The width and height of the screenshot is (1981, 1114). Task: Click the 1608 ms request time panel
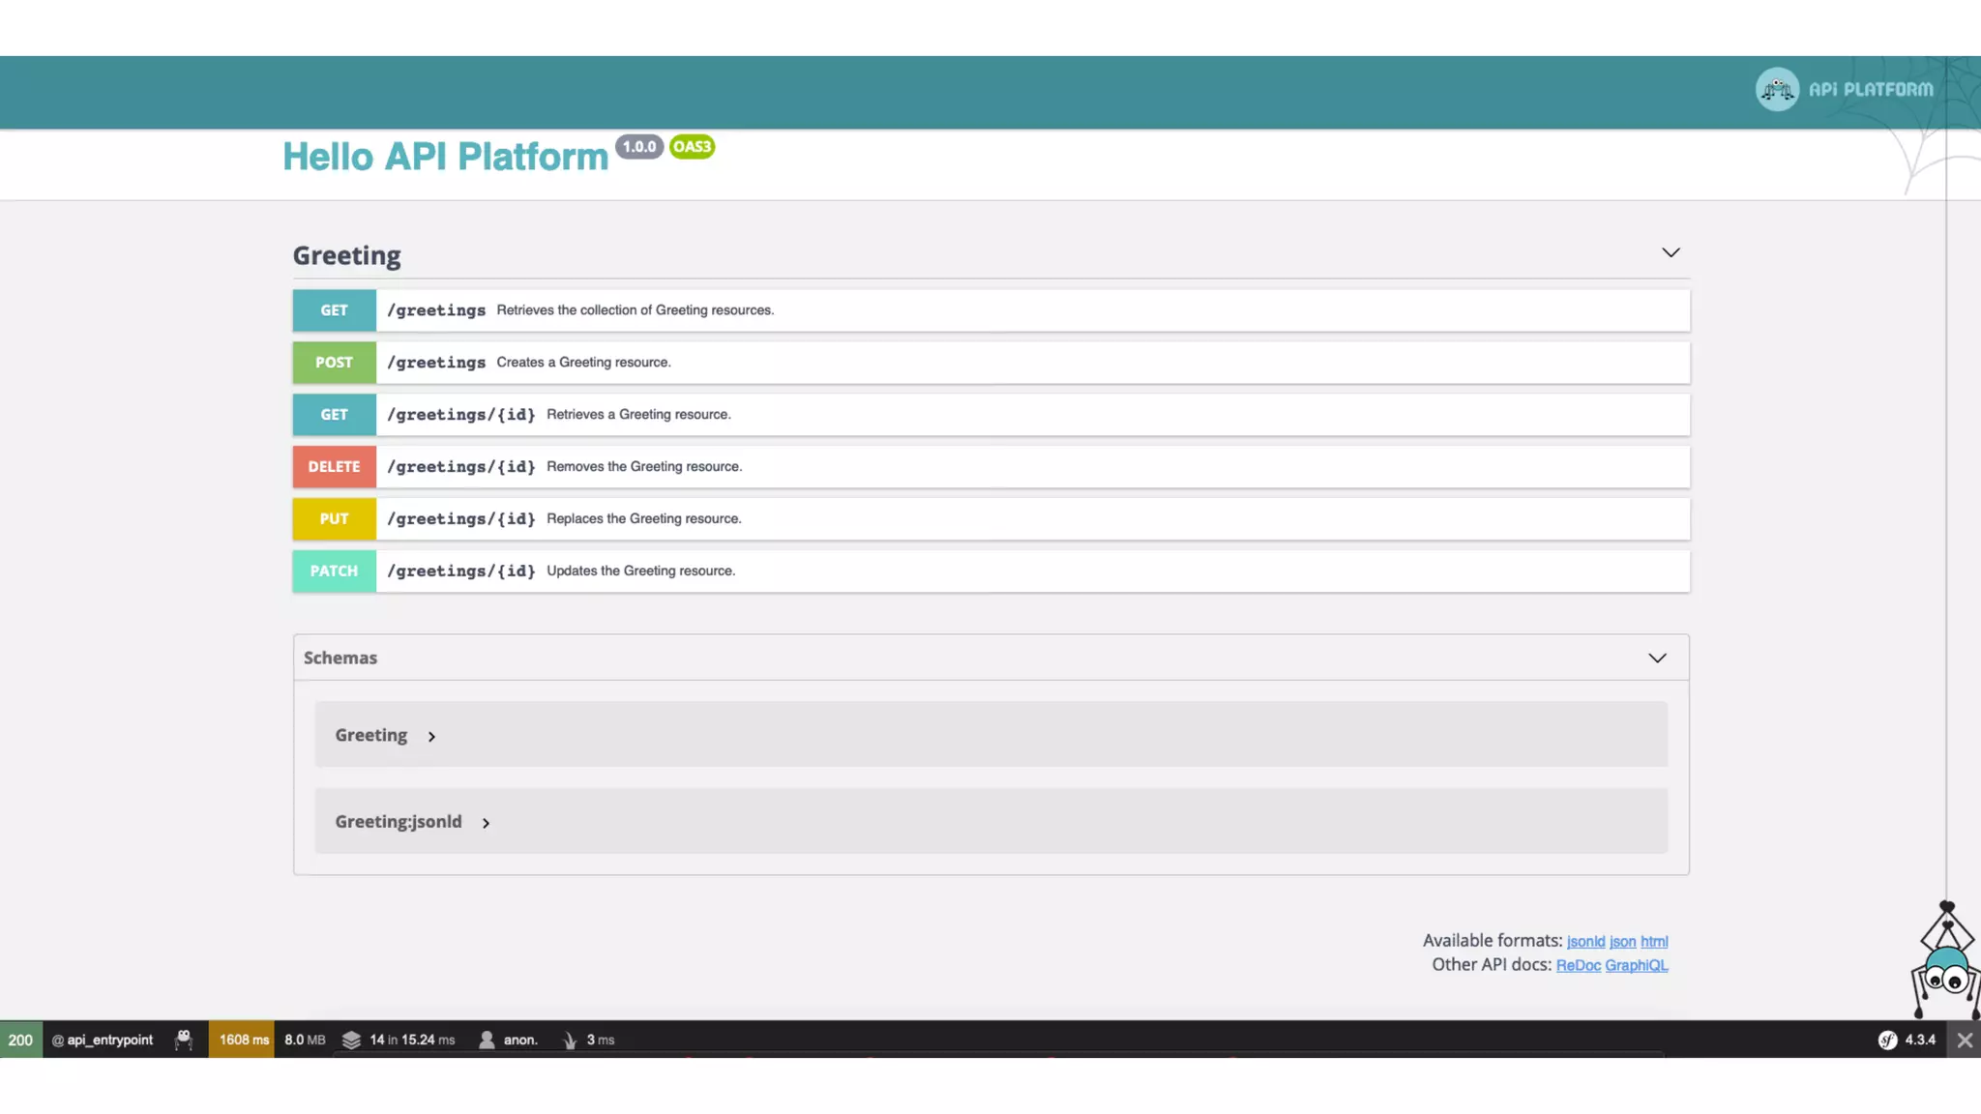pyautogui.click(x=243, y=1040)
